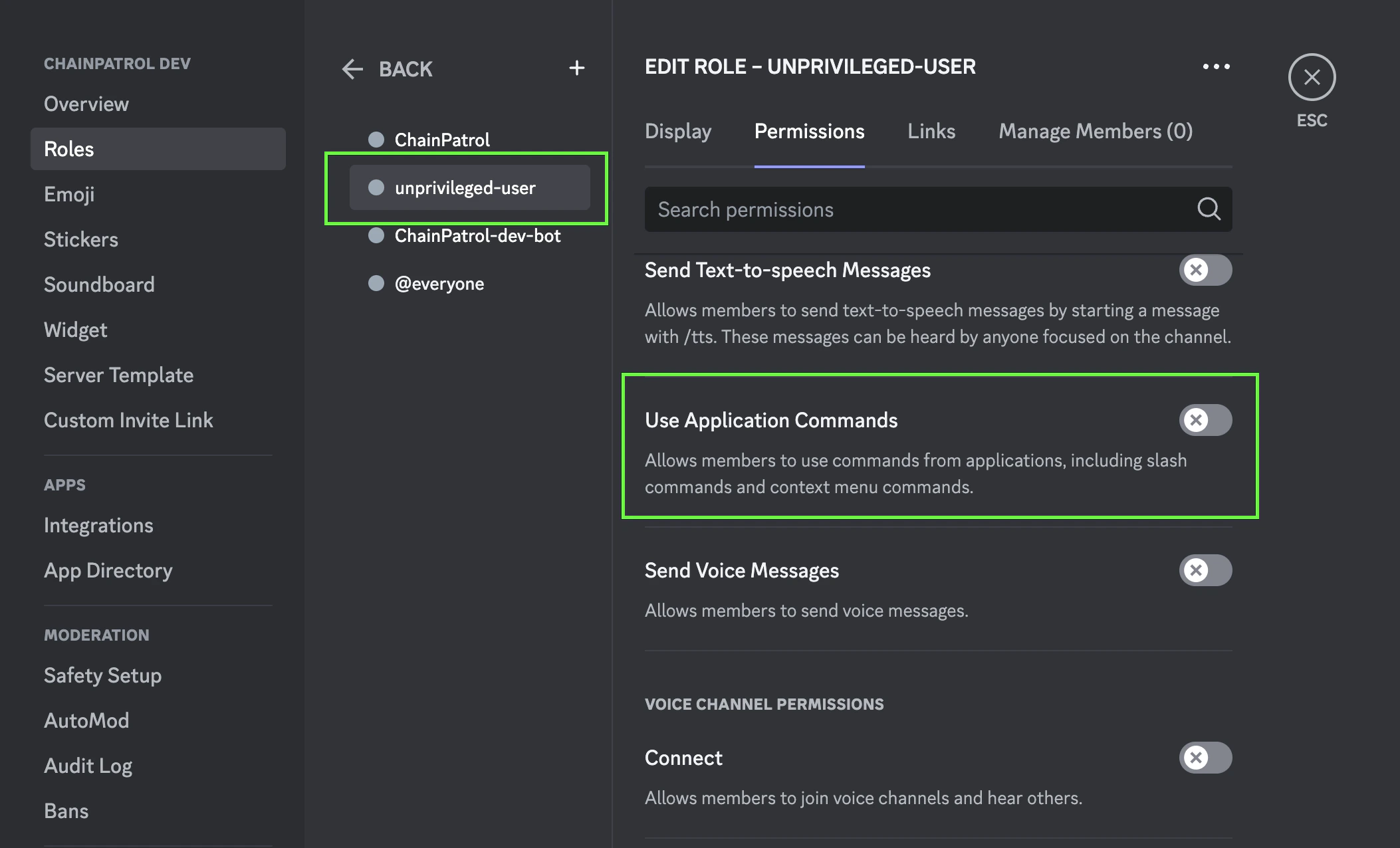Screen dimensions: 1400x848
Task: Open Server Template settings
Action: point(158,375)
